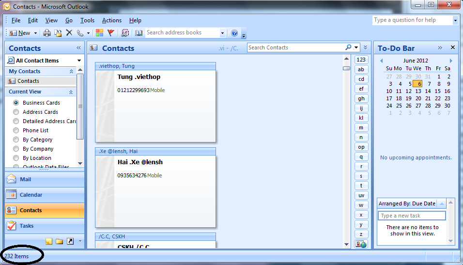
Task: Select Address Cards view radio button
Action: [x=16, y=112]
